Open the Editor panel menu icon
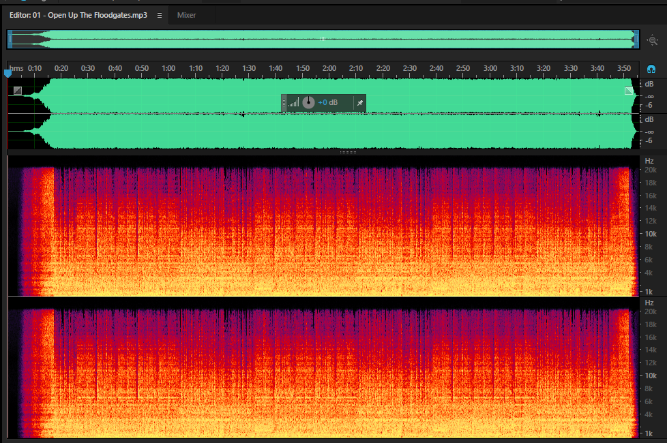The image size is (667, 443). (x=160, y=15)
